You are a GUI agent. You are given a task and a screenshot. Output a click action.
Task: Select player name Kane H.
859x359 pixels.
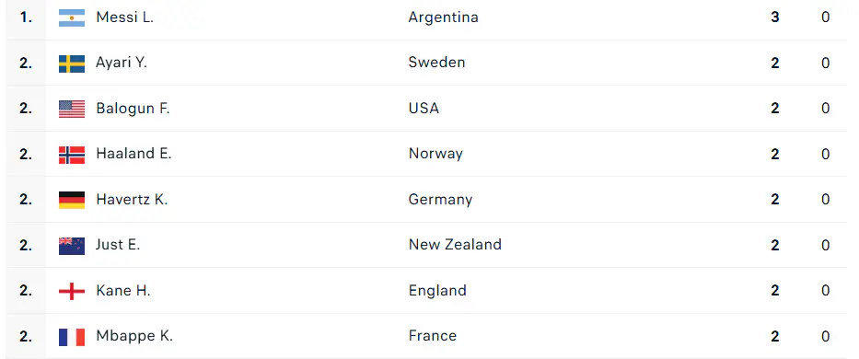(x=123, y=291)
